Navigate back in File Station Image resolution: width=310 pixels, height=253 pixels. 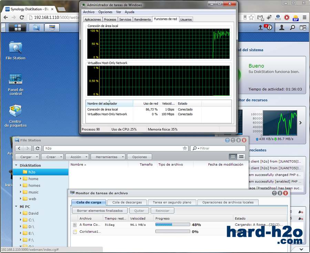(x=19, y=148)
